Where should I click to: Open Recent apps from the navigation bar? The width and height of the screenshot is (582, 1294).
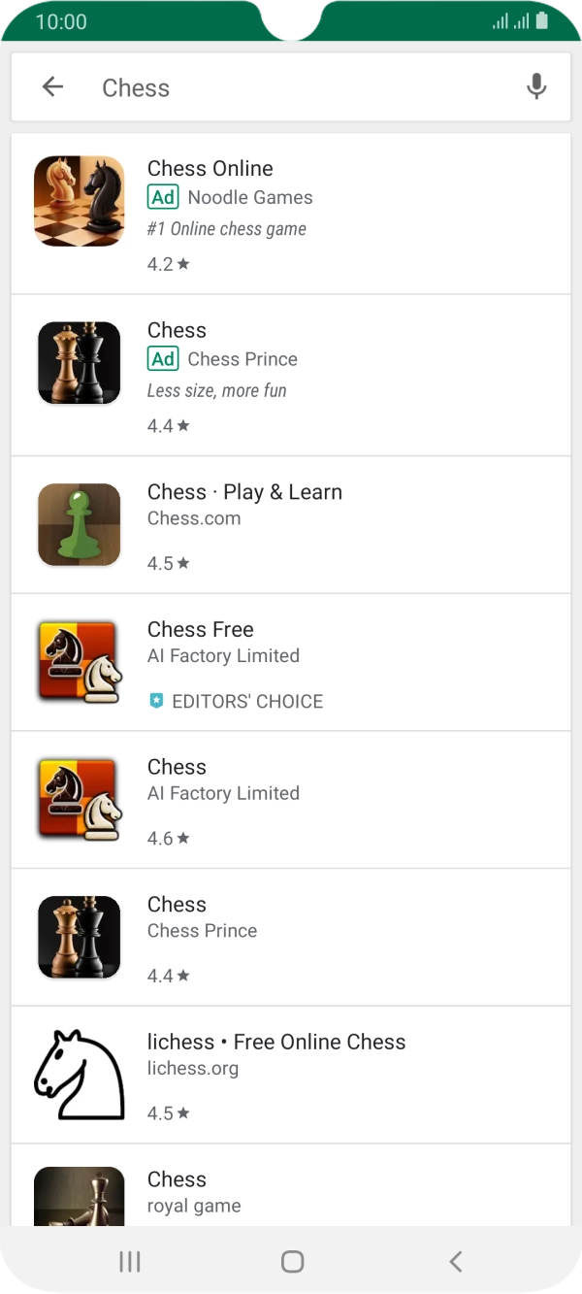pos(129,1261)
